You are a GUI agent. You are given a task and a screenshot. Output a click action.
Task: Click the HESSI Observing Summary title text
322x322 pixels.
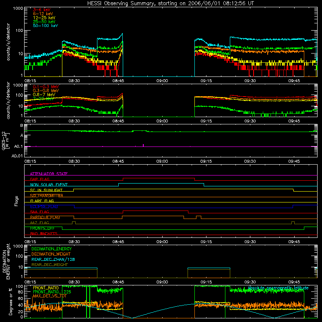coord(171,4)
